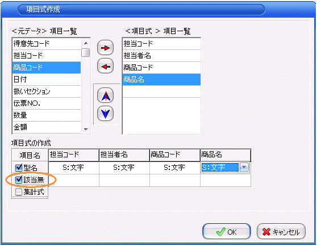Screen dimensions: 317x246
Task: Click the source list scroll-down arrow
Action: [x=86, y=130]
